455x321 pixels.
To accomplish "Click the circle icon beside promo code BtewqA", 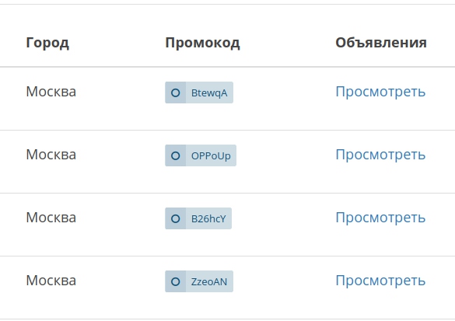I will click(x=175, y=92).
